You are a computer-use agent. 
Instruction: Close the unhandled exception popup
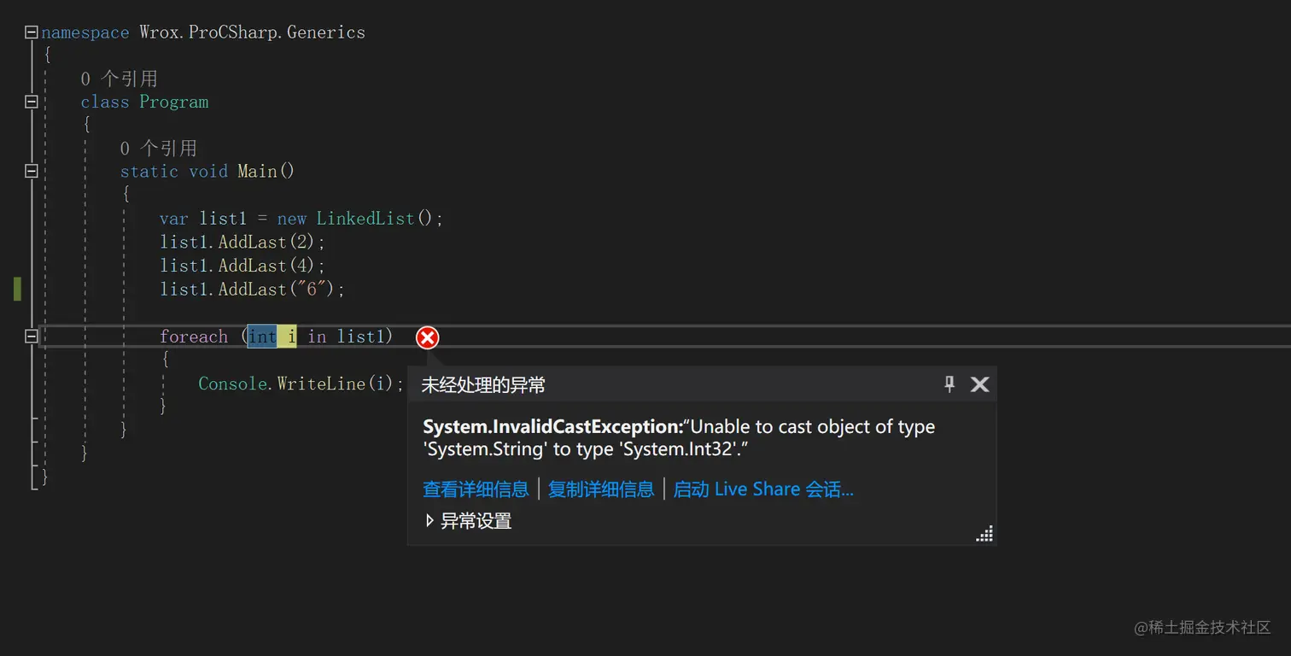coord(980,384)
